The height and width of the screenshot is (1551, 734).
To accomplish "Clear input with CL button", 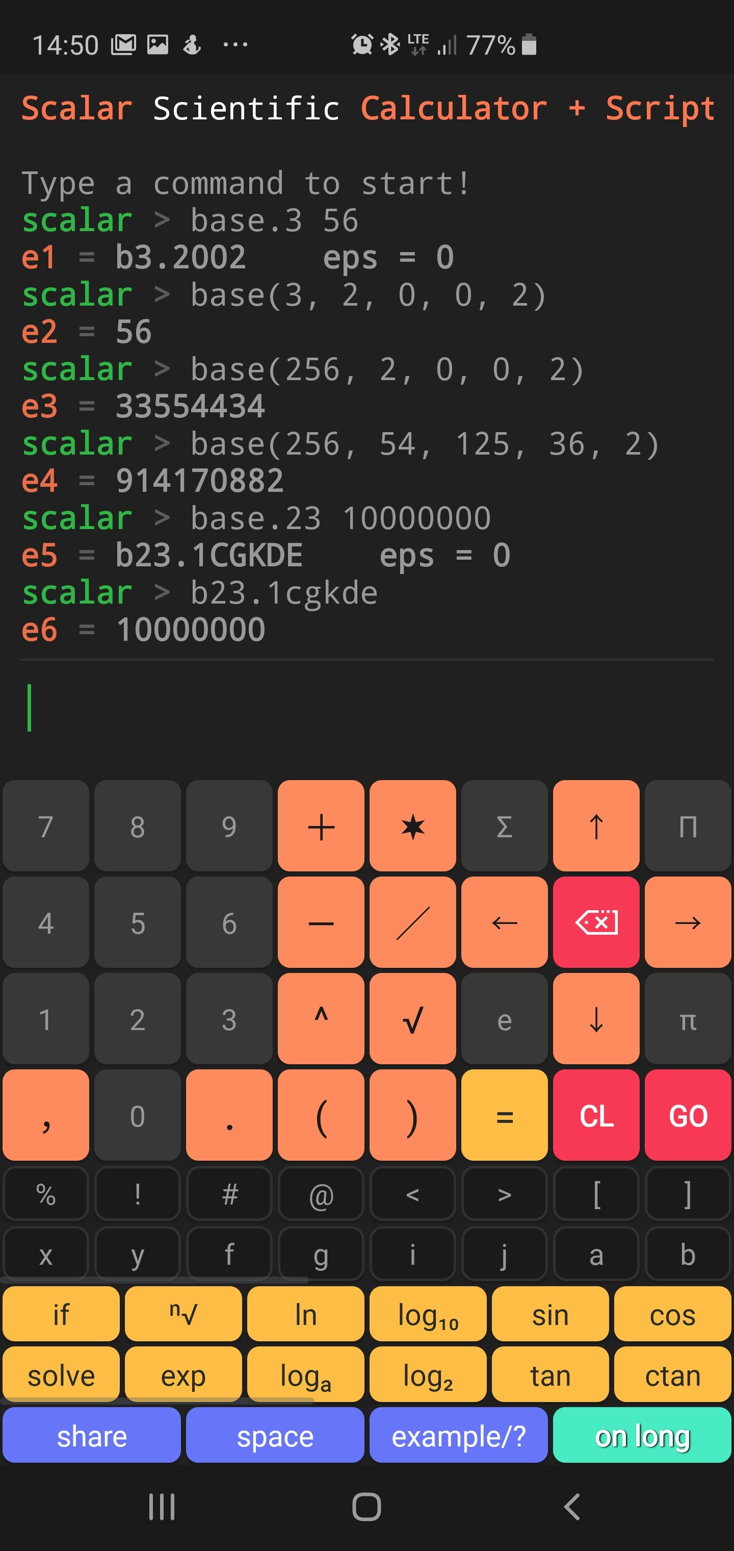I will click(x=596, y=1114).
